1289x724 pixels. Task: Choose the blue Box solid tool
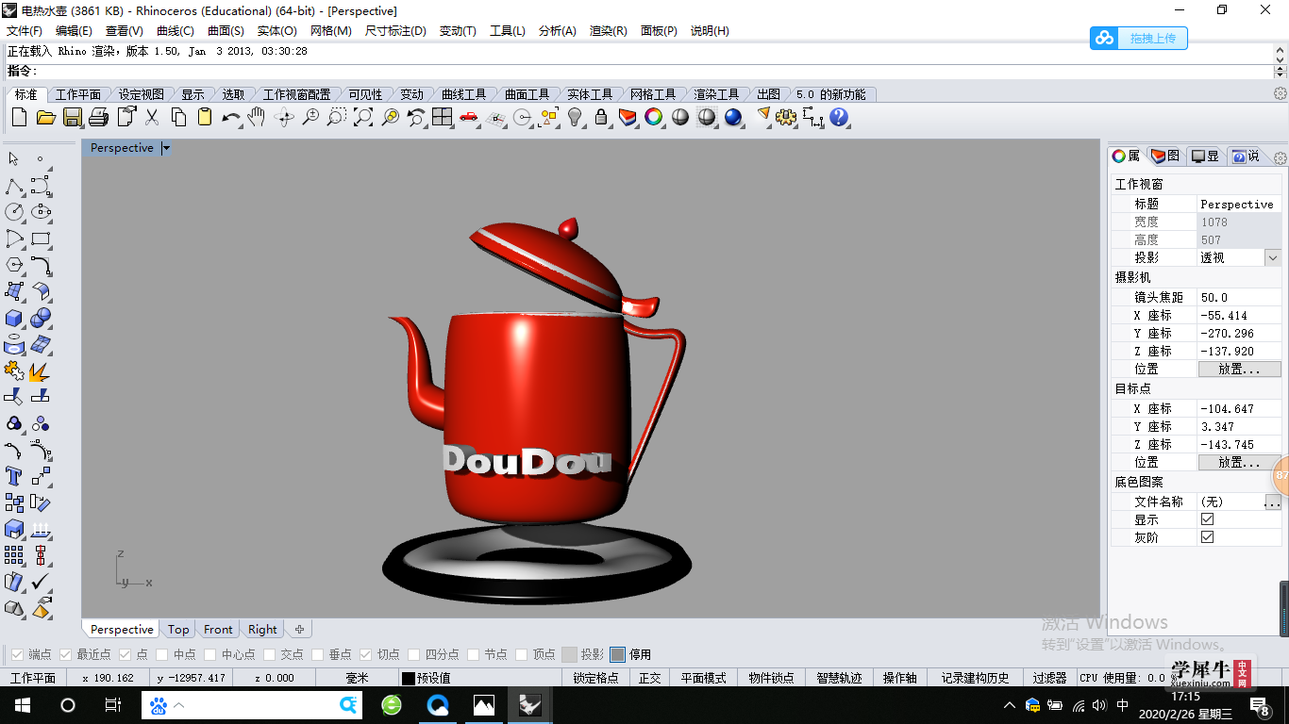(14, 318)
